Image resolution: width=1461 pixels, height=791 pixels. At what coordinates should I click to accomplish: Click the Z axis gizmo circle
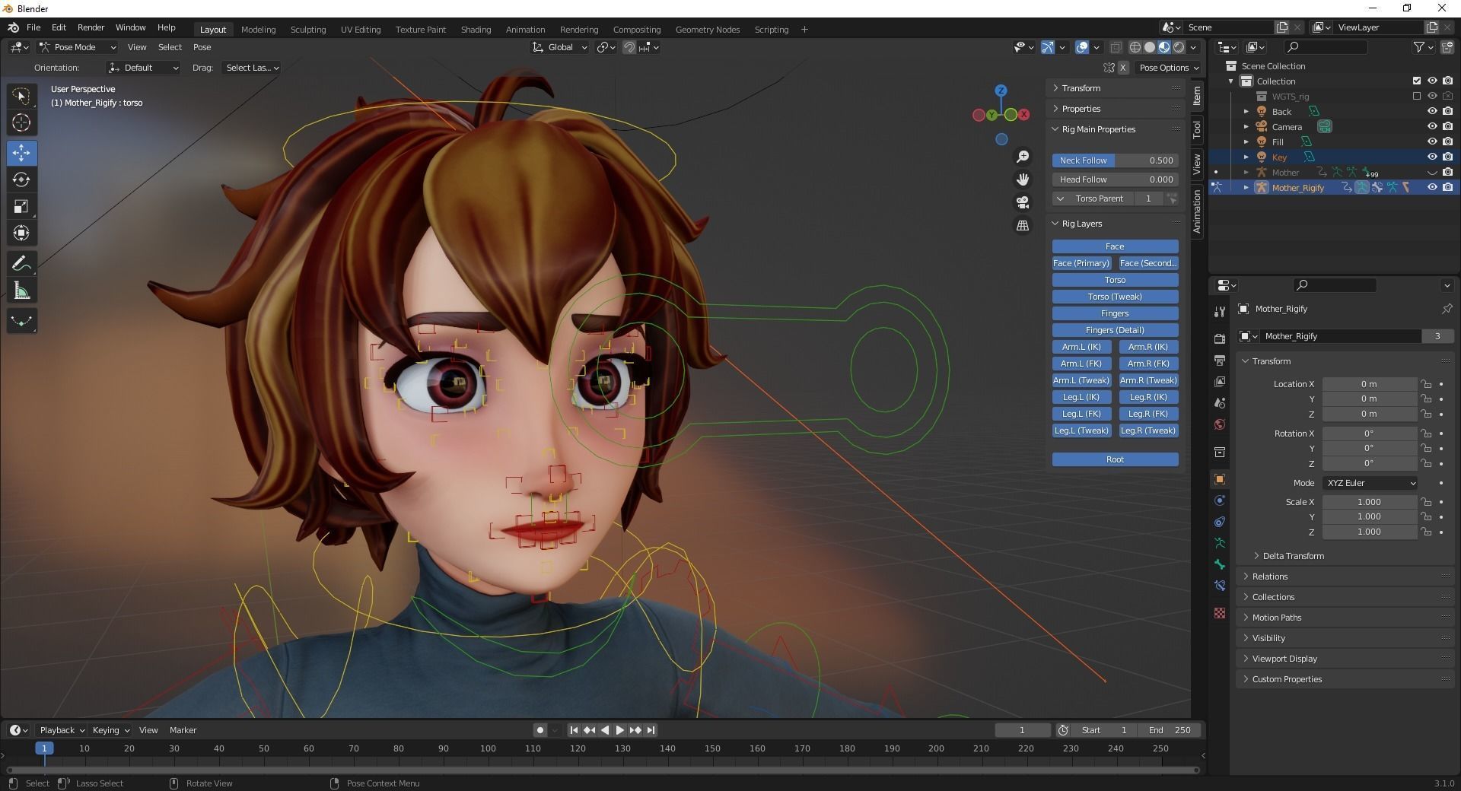(1001, 91)
